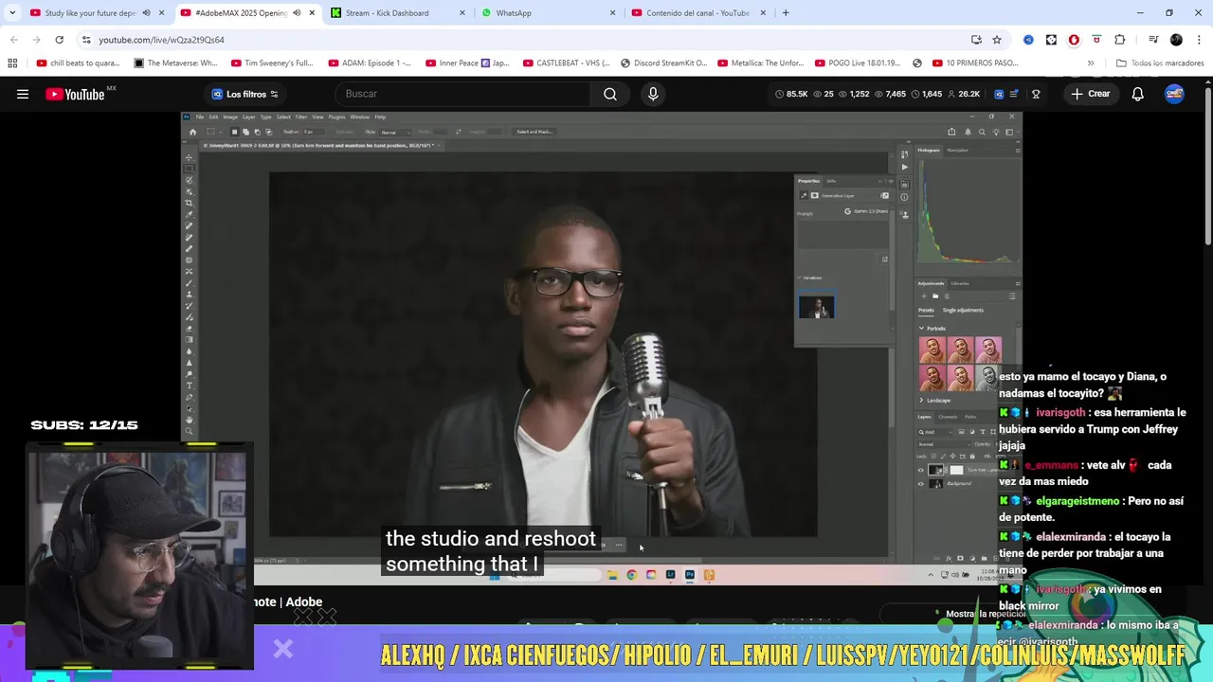This screenshot has width=1213, height=682.
Task: Select the Rectangular Marquee tool in Photoshop
Action: (x=189, y=169)
